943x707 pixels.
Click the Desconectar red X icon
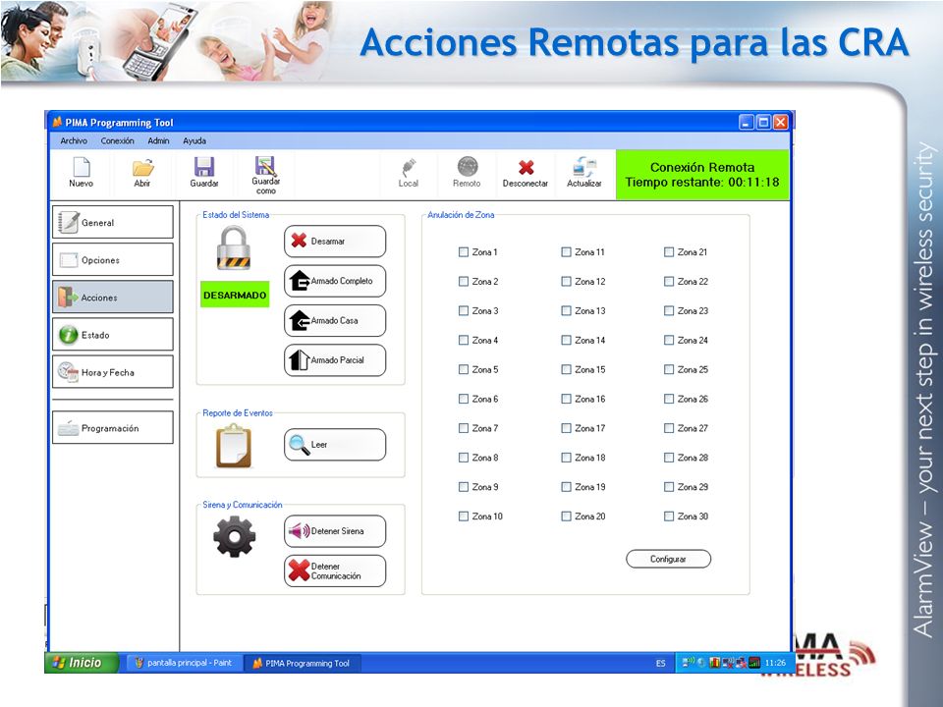click(527, 167)
